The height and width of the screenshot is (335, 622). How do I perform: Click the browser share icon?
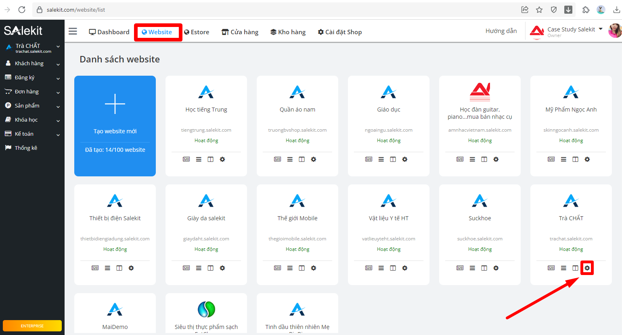525,10
